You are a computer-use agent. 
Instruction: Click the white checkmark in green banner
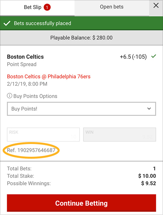coord(7,23)
